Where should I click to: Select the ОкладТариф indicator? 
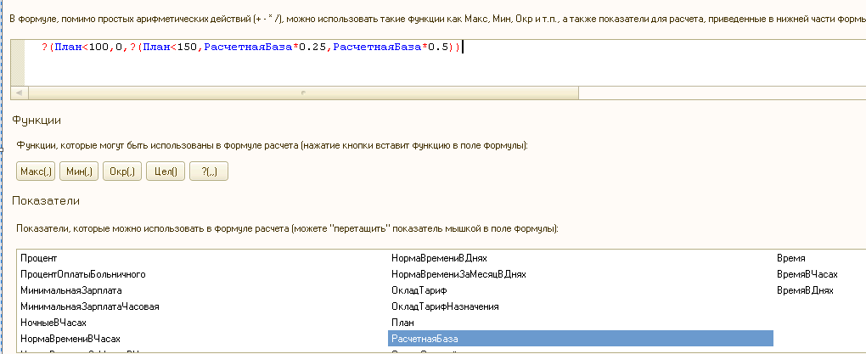coord(419,290)
